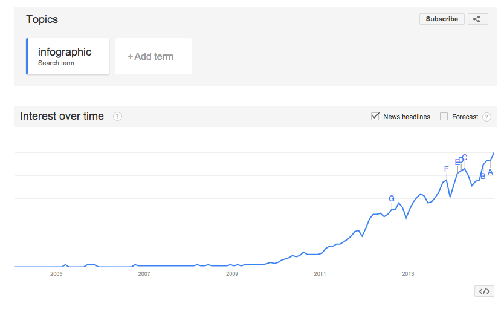Click news headline marker B
Viewport: 504px width, 309px height.
tap(483, 177)
